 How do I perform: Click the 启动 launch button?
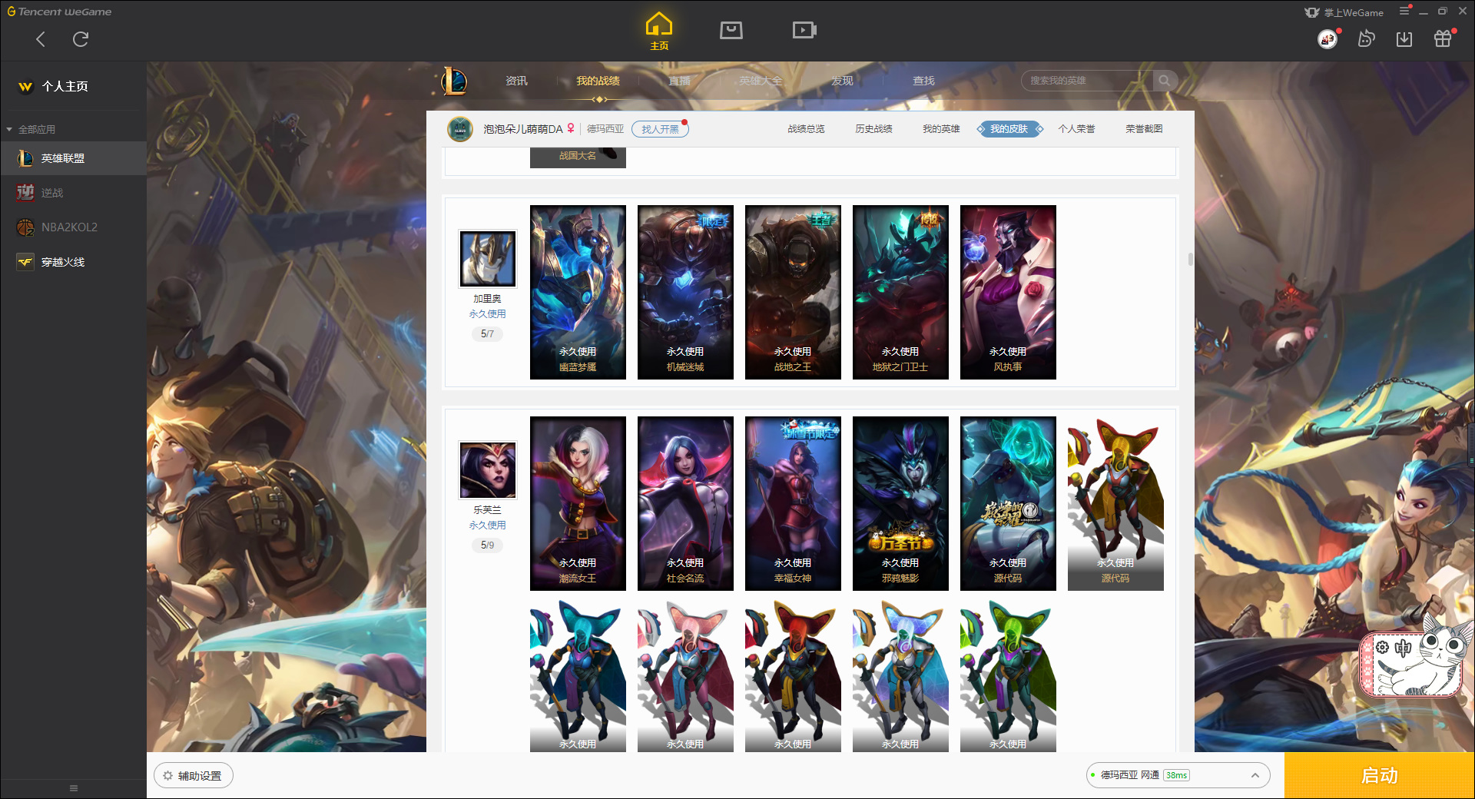point(1379,776)
